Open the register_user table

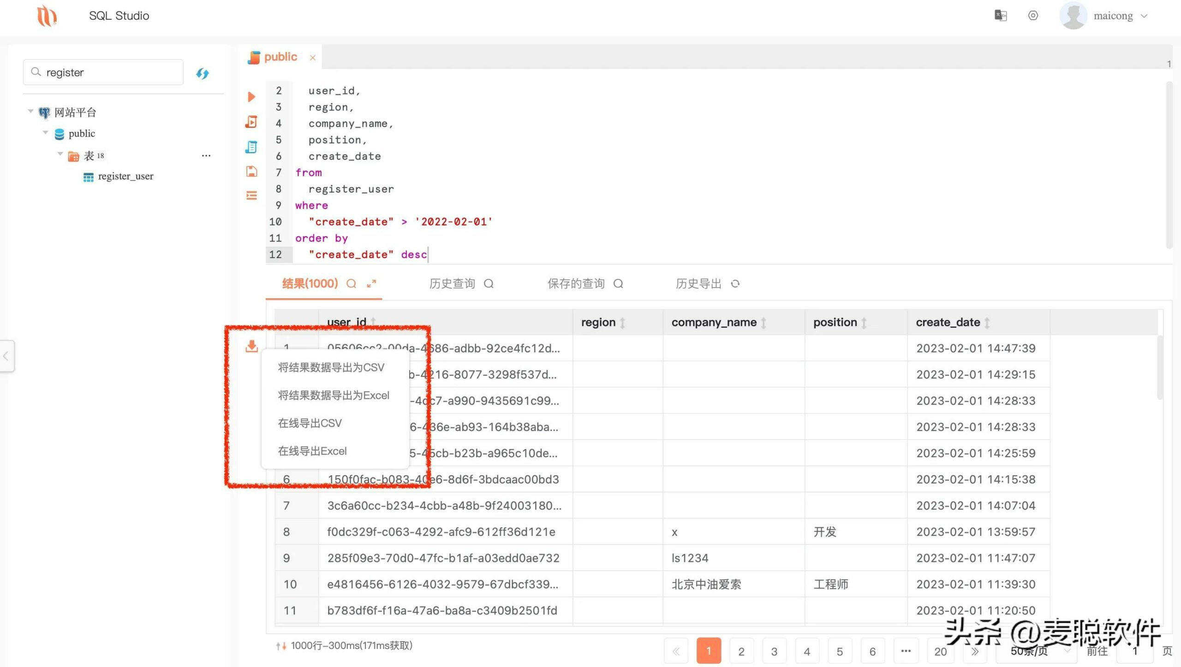pos(125,177)
